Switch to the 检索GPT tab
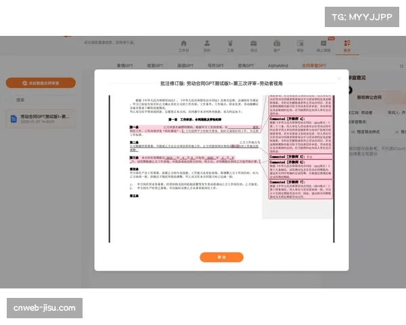Screen dimensions: 406x325 (155, 66)
